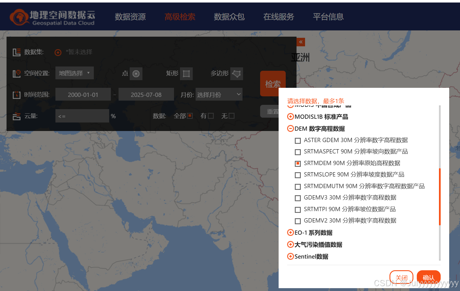Select the rectangle (矩形) drawing tool
Image resolution: width=460 pixels, height=291 pixels.
point(186,74)
